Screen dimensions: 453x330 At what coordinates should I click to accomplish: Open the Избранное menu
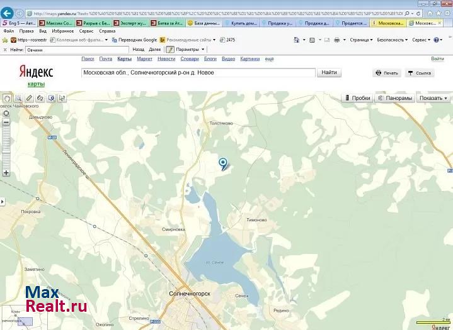tap(62, 31)
